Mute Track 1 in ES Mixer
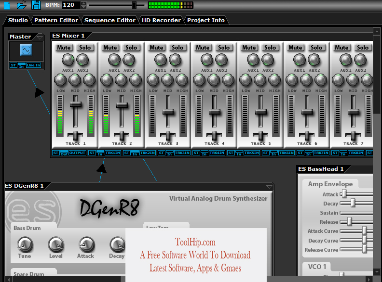This screenshot has width=382, height=282. pyautogui.click(x=64, y=48)
